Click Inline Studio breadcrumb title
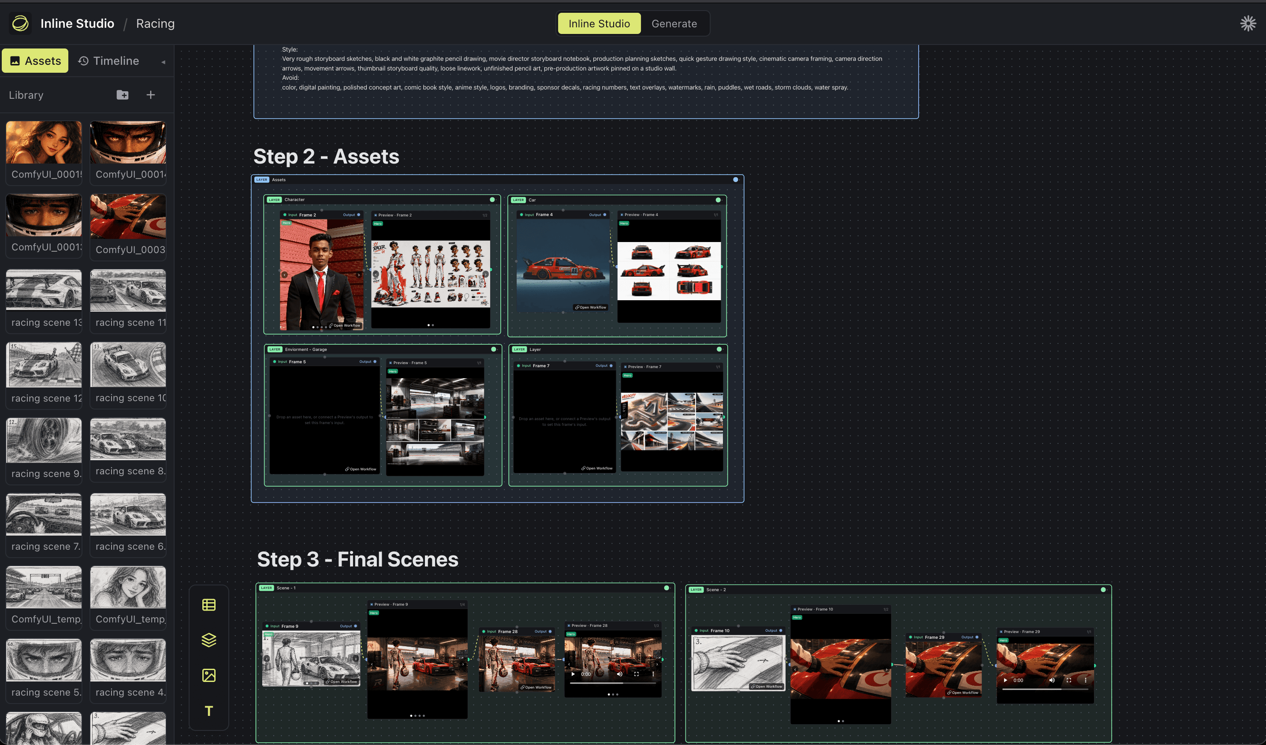The image size is (1266, 745). 78,24
